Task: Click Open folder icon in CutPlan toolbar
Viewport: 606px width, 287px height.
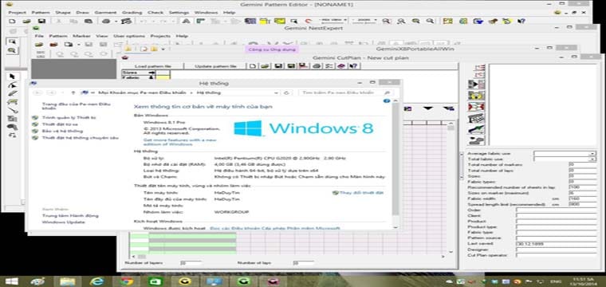Action: click(265, 66)
